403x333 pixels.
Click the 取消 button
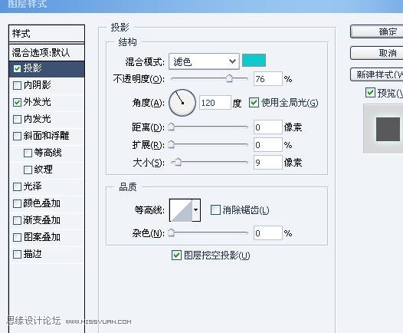coord(376,53)
